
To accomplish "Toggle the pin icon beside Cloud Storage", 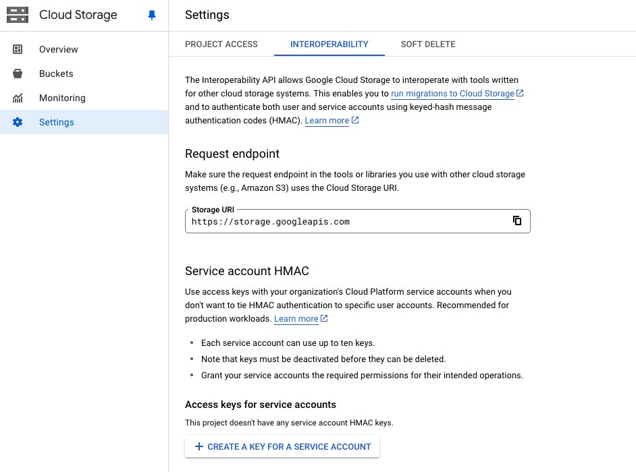I will pyautogui.click(x=152, y=16).
